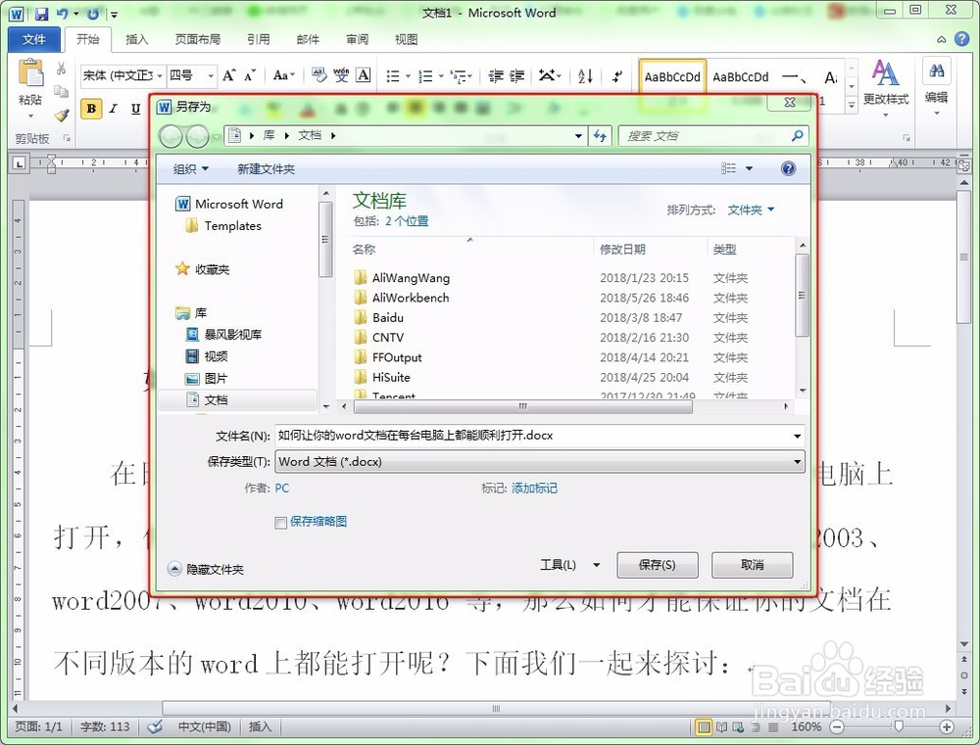Switch to the 引用 tab
Image resolution: width=980 pixels, height=745 pixels.
(x=258, y=39)
